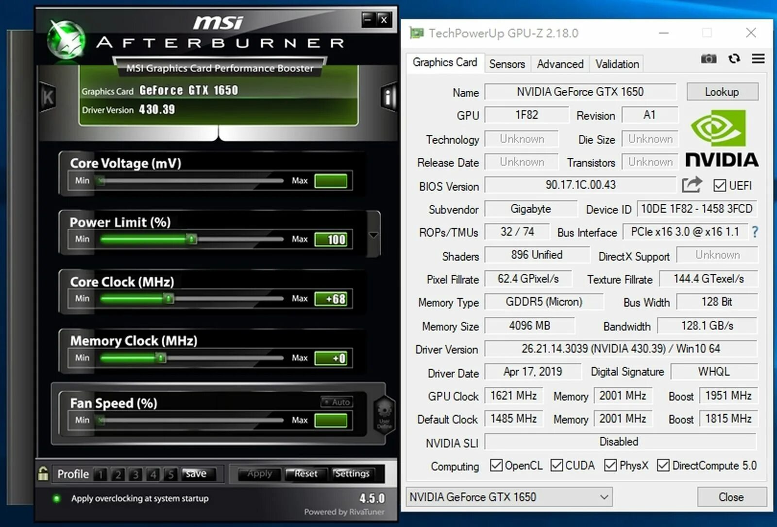The image size is (777, 527).
Task: Click the Subvendor Gigabyte field
Action: [531, 209]
